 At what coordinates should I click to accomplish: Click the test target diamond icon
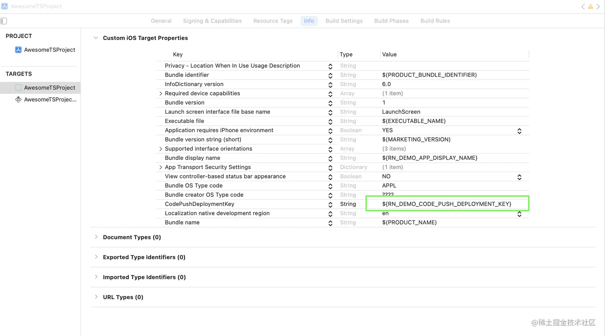tap(18, 99)
